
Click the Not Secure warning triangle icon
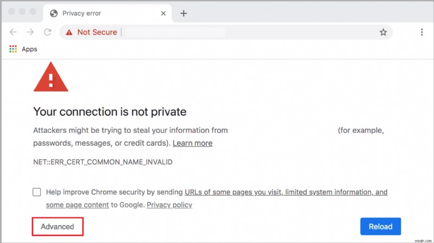pos(69,33)
